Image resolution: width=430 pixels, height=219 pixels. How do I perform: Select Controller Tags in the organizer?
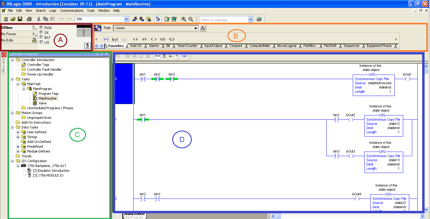point(38,65)
